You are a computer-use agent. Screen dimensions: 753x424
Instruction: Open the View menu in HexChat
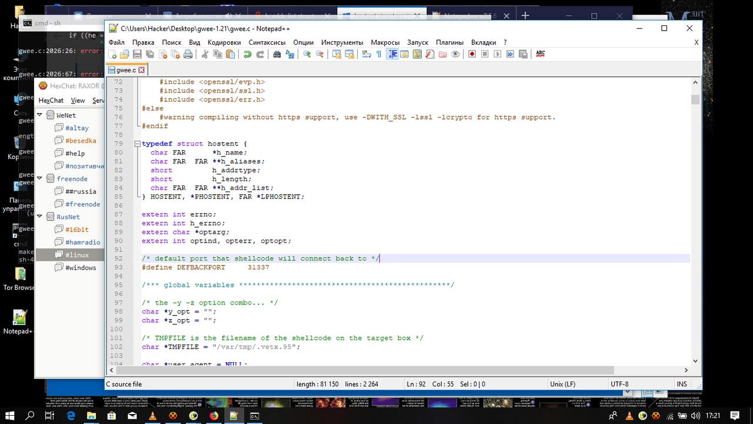78,101
